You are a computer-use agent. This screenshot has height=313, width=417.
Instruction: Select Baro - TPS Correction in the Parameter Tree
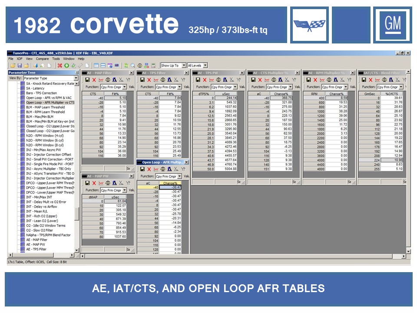click(42, 93)
